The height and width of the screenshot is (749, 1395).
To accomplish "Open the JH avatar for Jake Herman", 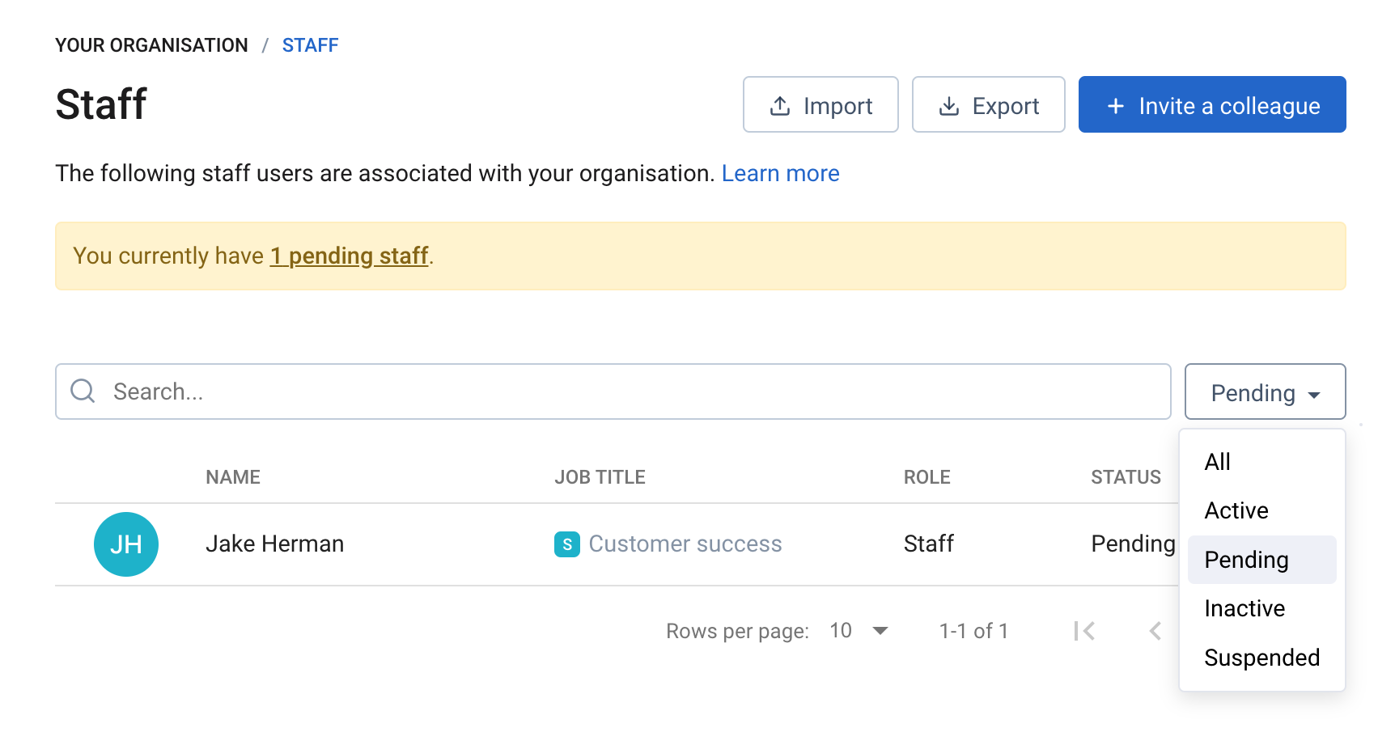I will click(126, 544).
